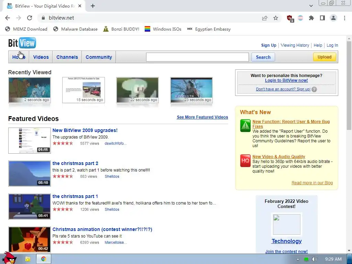Open Malware Database bookmark
Viewport: 352px width, 264px height.
tap(75, 29)
